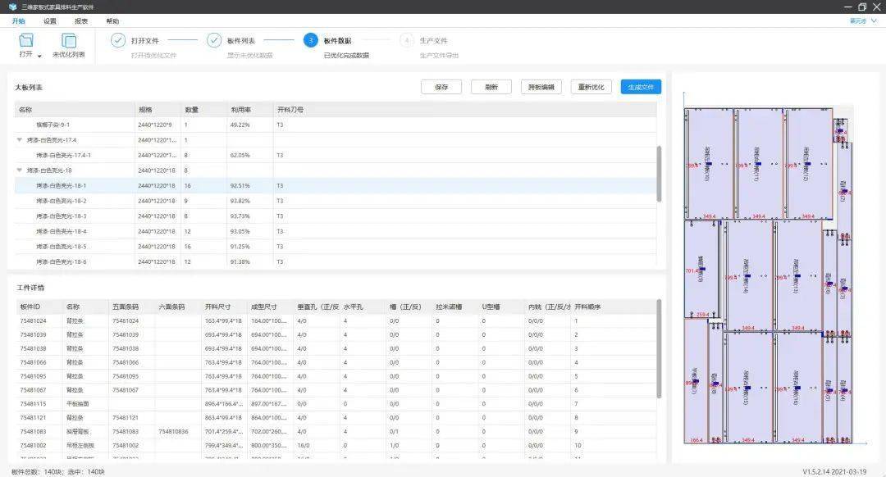This screenshot has height=477, width=886.
Task: Open the 设置 menu
Action: (50, 20)
